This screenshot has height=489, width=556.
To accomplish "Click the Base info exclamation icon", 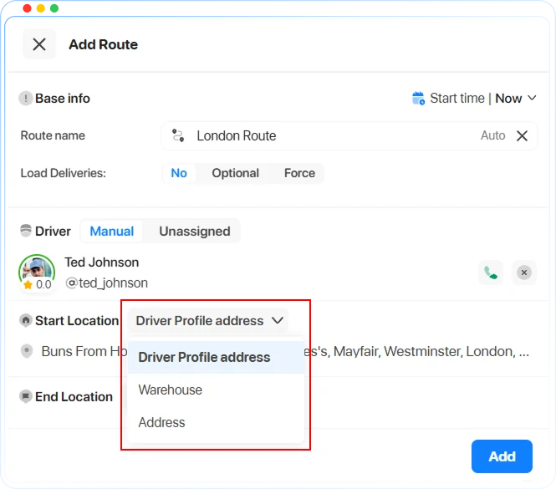I will (26, 99).
